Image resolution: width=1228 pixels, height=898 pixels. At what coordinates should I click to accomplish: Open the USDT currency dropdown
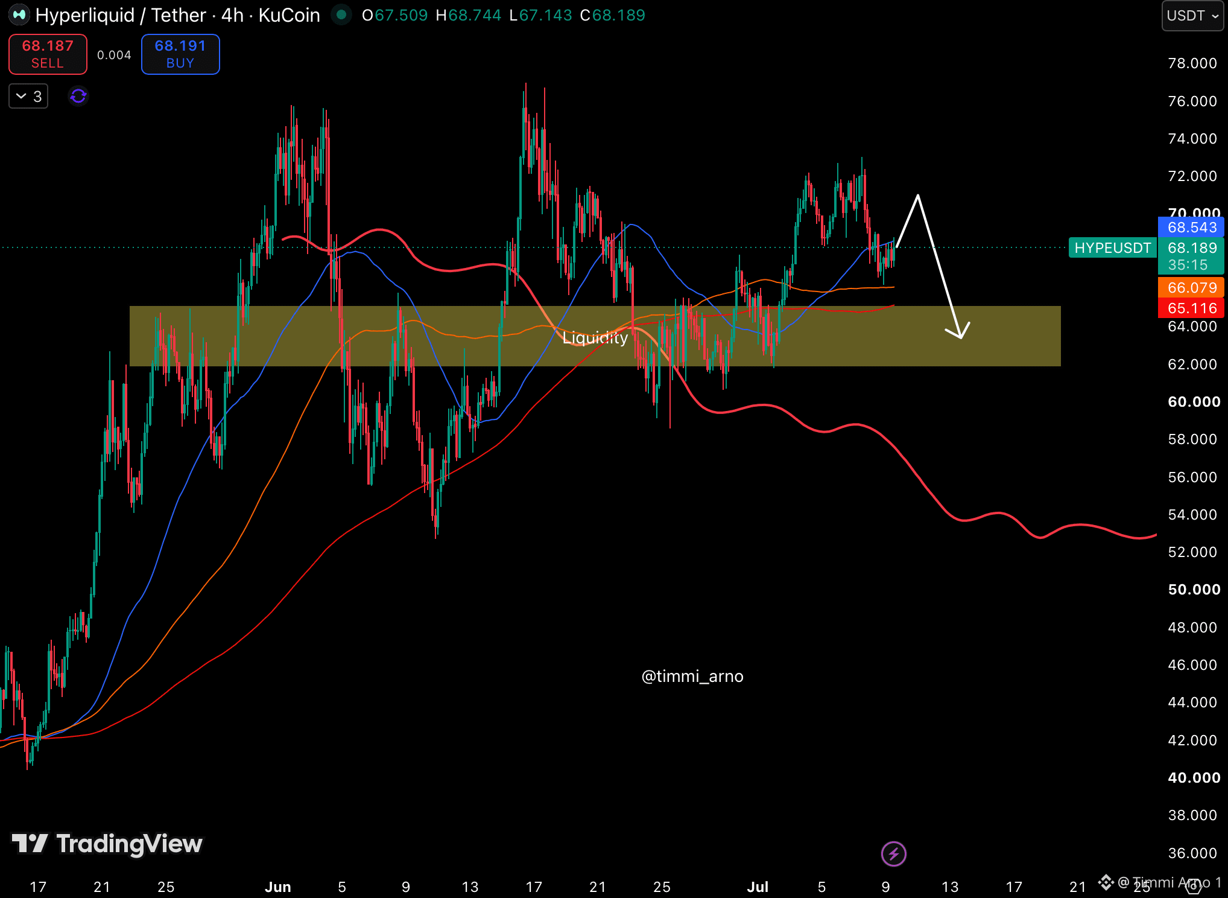(1192, 15)
